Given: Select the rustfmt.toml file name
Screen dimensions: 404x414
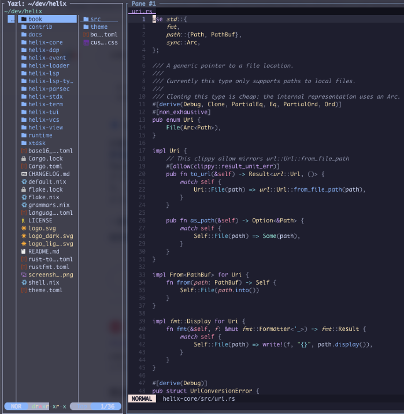Looking at the screenshot, I should [x=49, y=267].
